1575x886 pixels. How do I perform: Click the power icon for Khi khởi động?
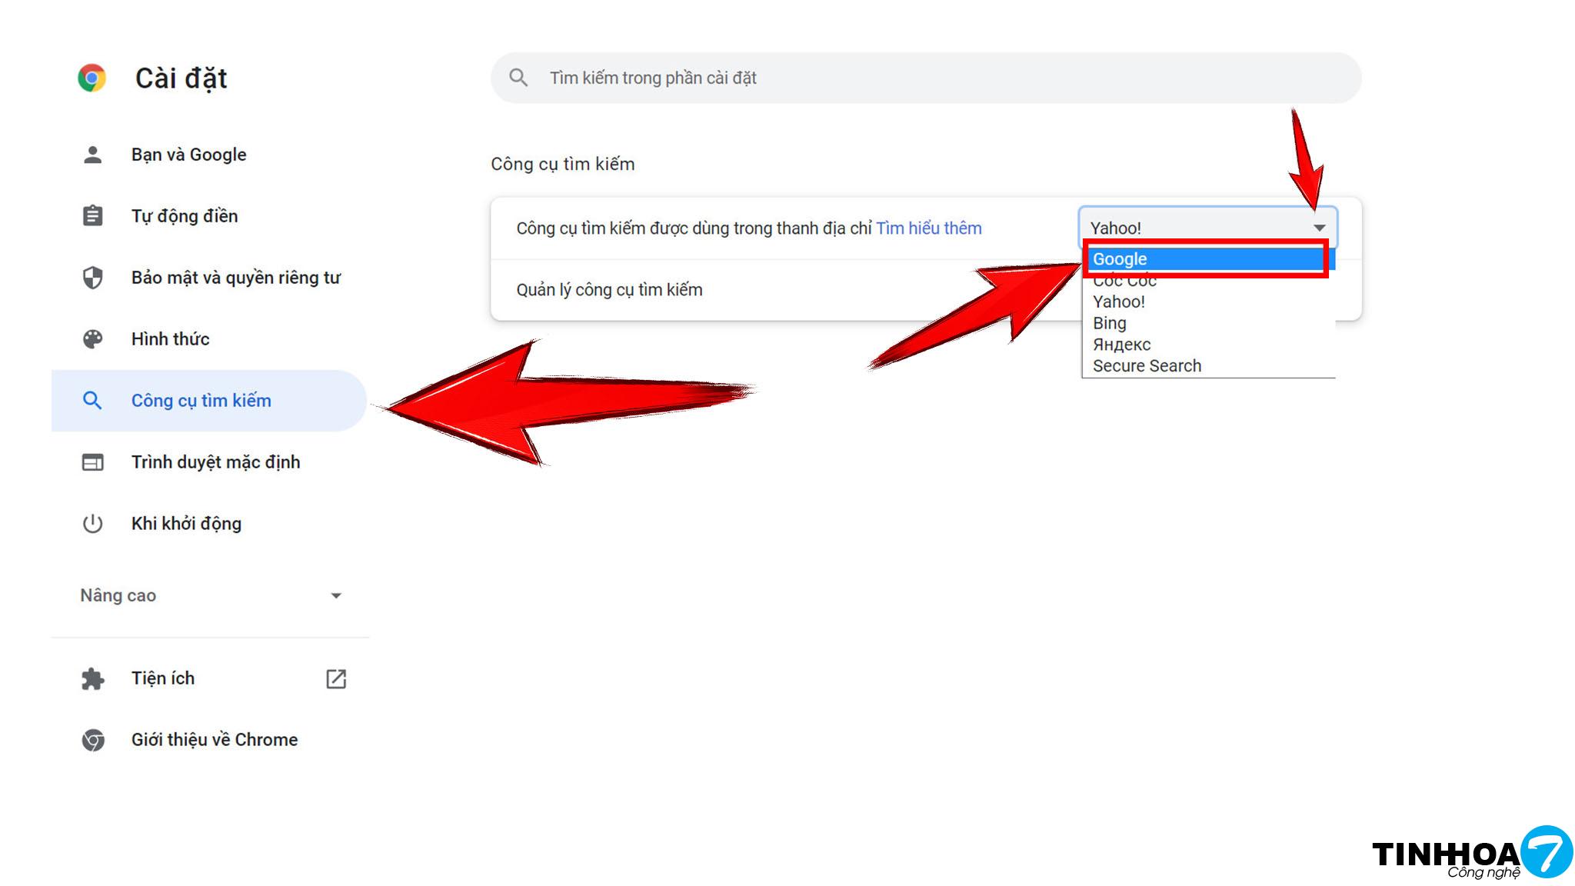click(x=92, y=524)
